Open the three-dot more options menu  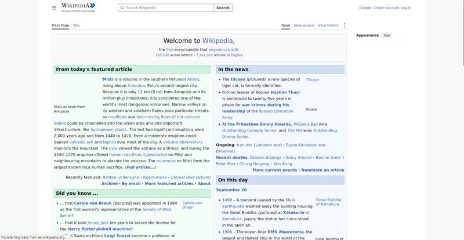[x=344, y=26]
